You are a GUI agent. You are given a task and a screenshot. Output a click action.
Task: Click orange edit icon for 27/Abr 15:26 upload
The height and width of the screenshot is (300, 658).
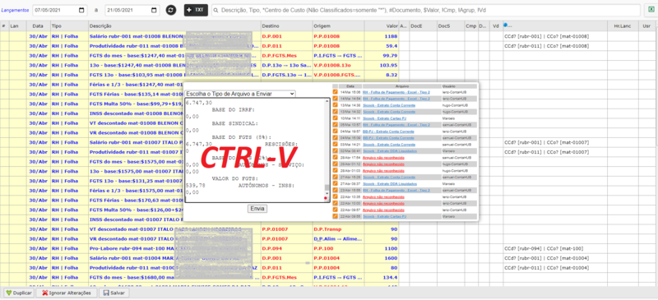[x=336, y=177]
